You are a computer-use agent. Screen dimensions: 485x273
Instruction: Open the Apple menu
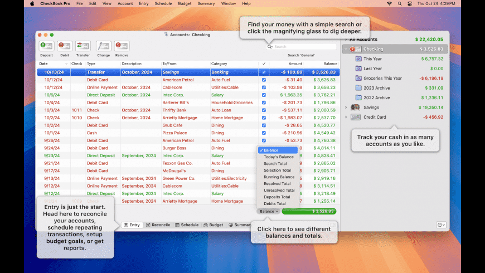point(32,4)
